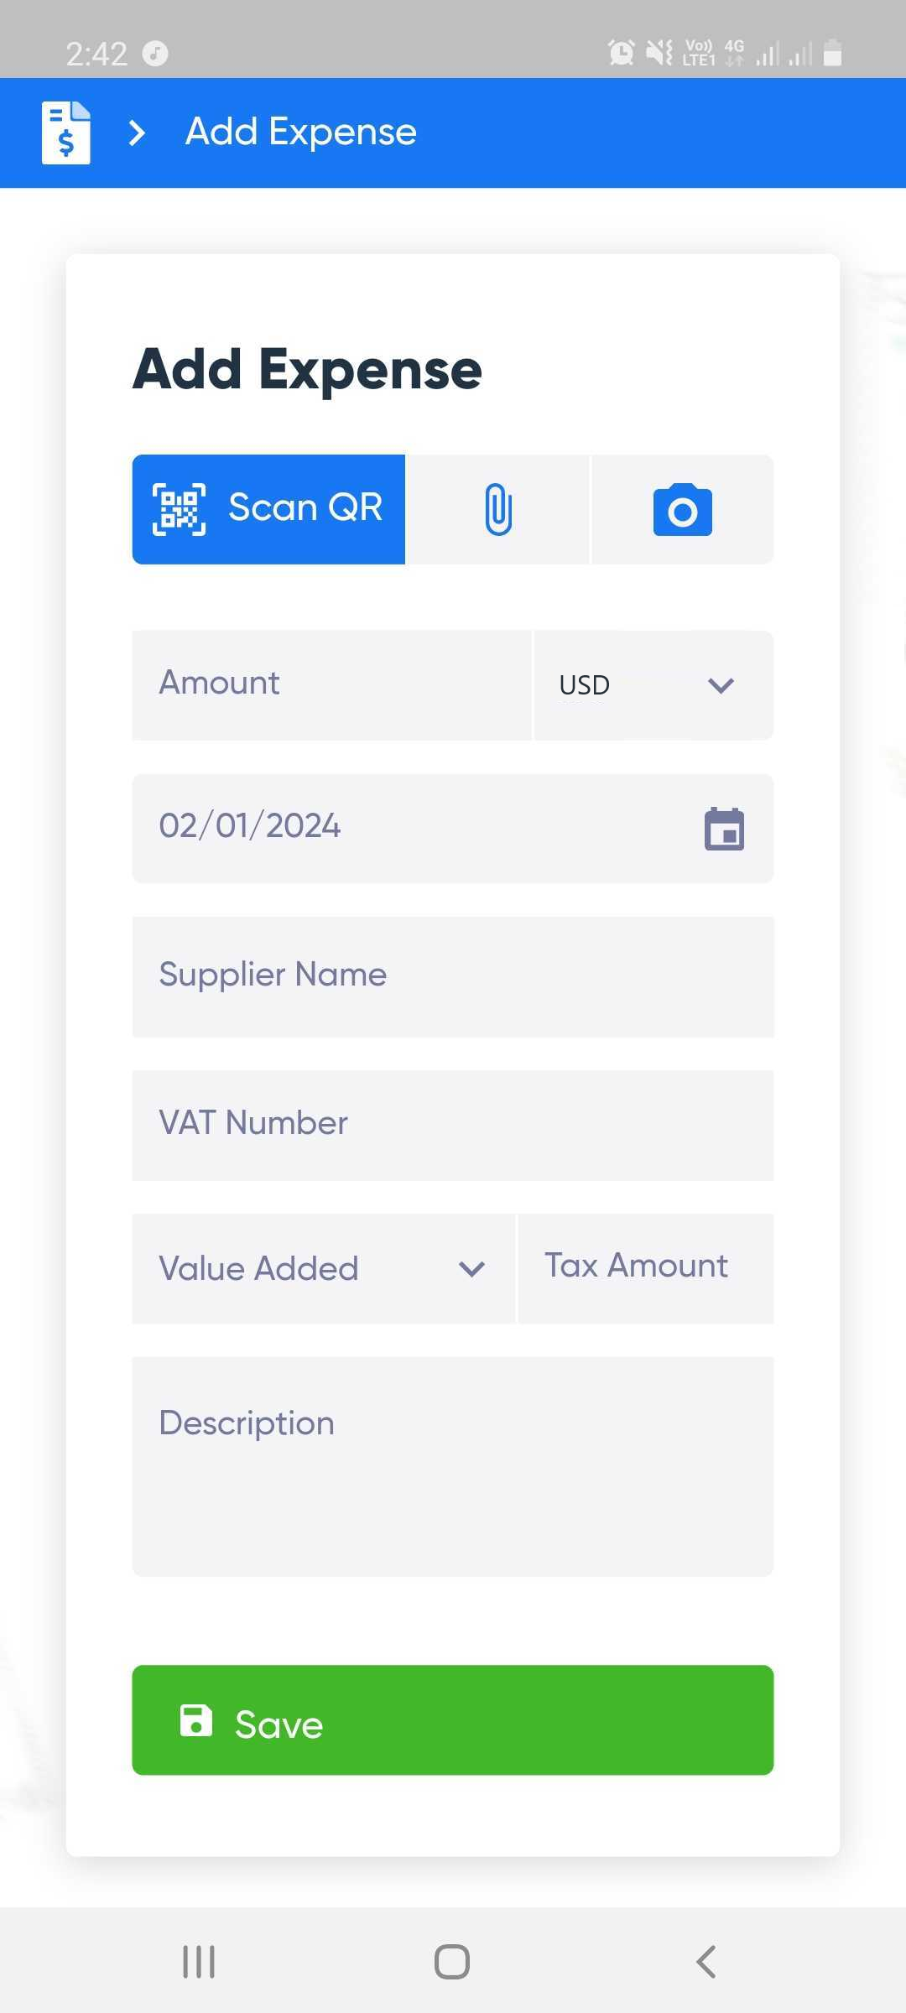
Task: Expand the Value Added tax dropdown
Action: pyautogui.click(x=323, y=1268)
